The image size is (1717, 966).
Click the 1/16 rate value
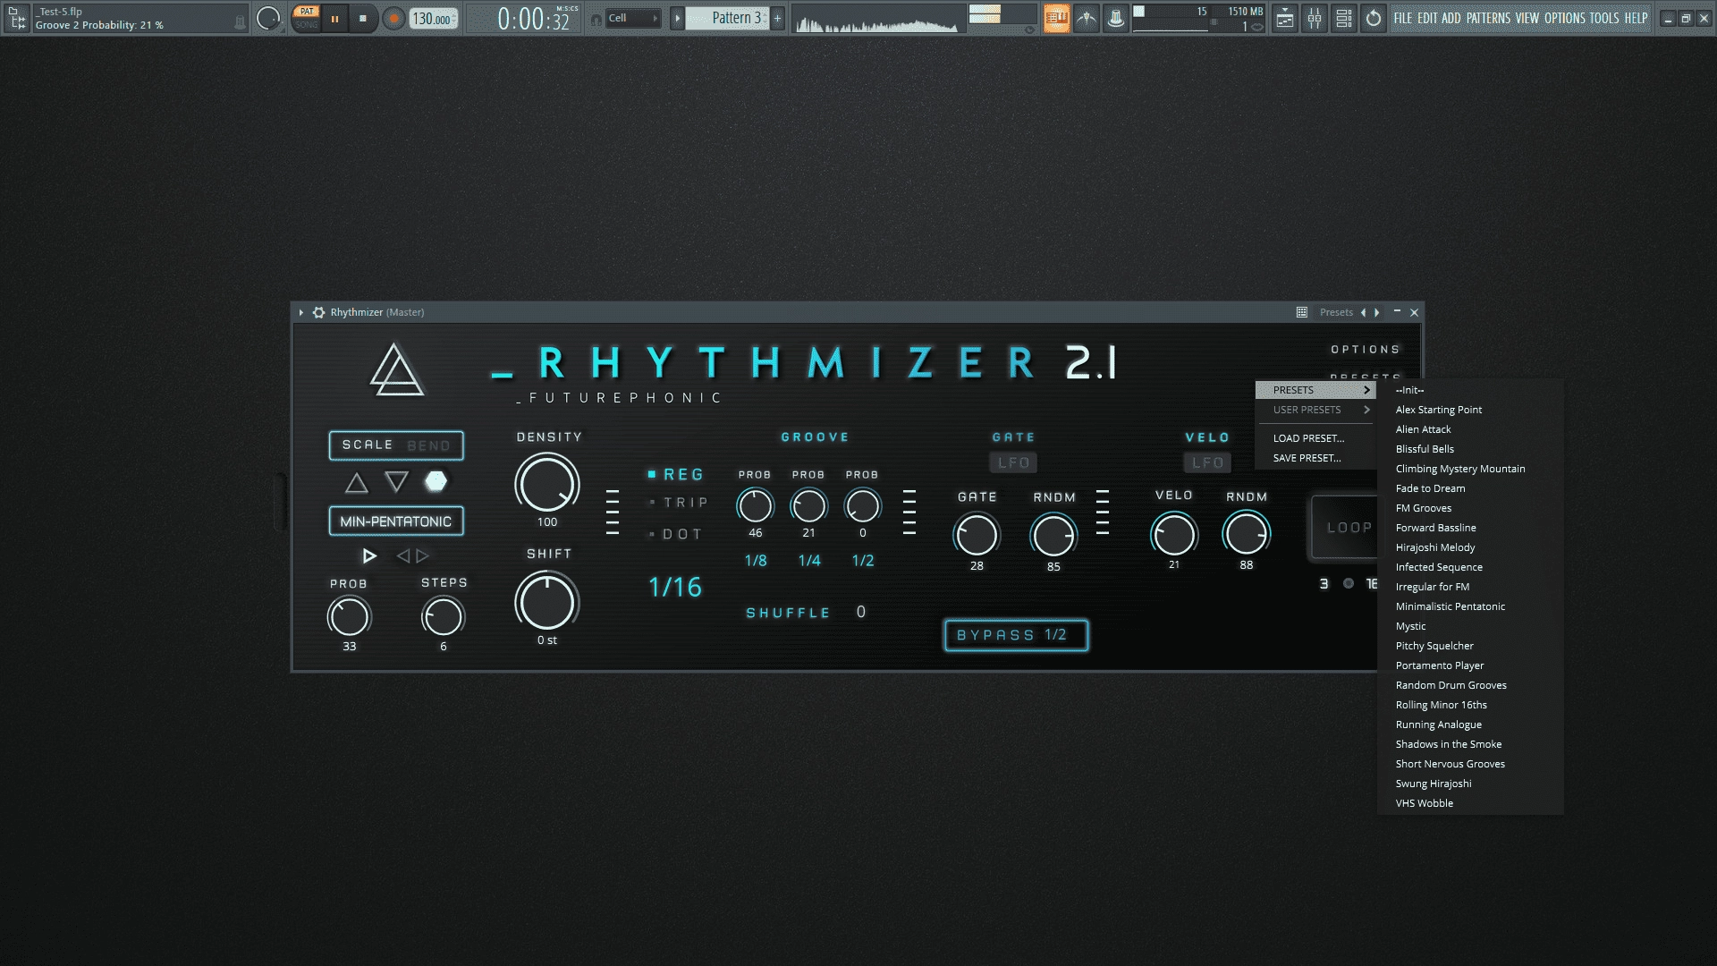pos(675,587)
